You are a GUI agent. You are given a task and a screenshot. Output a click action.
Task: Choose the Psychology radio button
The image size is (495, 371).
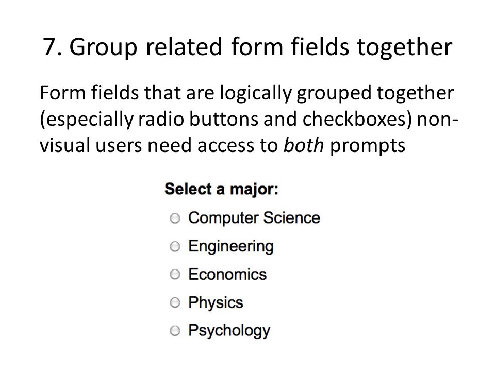175,331
